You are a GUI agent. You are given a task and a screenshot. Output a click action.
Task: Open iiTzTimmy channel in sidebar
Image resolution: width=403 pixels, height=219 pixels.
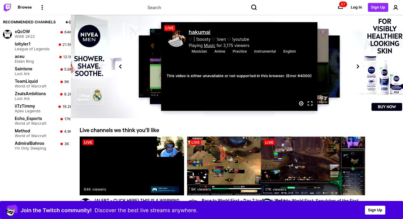pyautogui.click(x=35, y=108)
